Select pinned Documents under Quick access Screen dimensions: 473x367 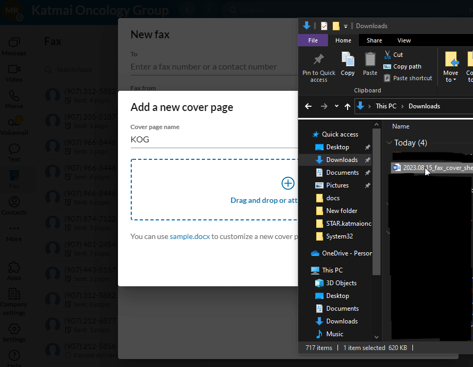342,173
